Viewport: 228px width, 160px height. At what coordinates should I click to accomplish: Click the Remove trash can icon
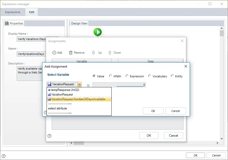pyautogui.click(x=71, y=53)
